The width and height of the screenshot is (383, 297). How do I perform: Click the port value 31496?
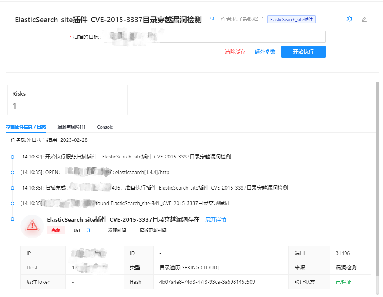click(x=343, y=253)
